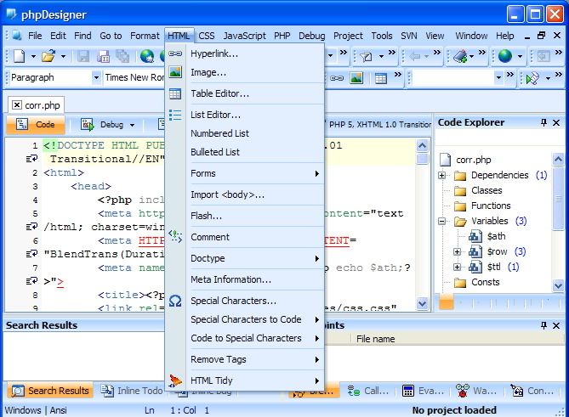
Task: Open the Wa... bottom tab
Action: click(x=476, y=391)
